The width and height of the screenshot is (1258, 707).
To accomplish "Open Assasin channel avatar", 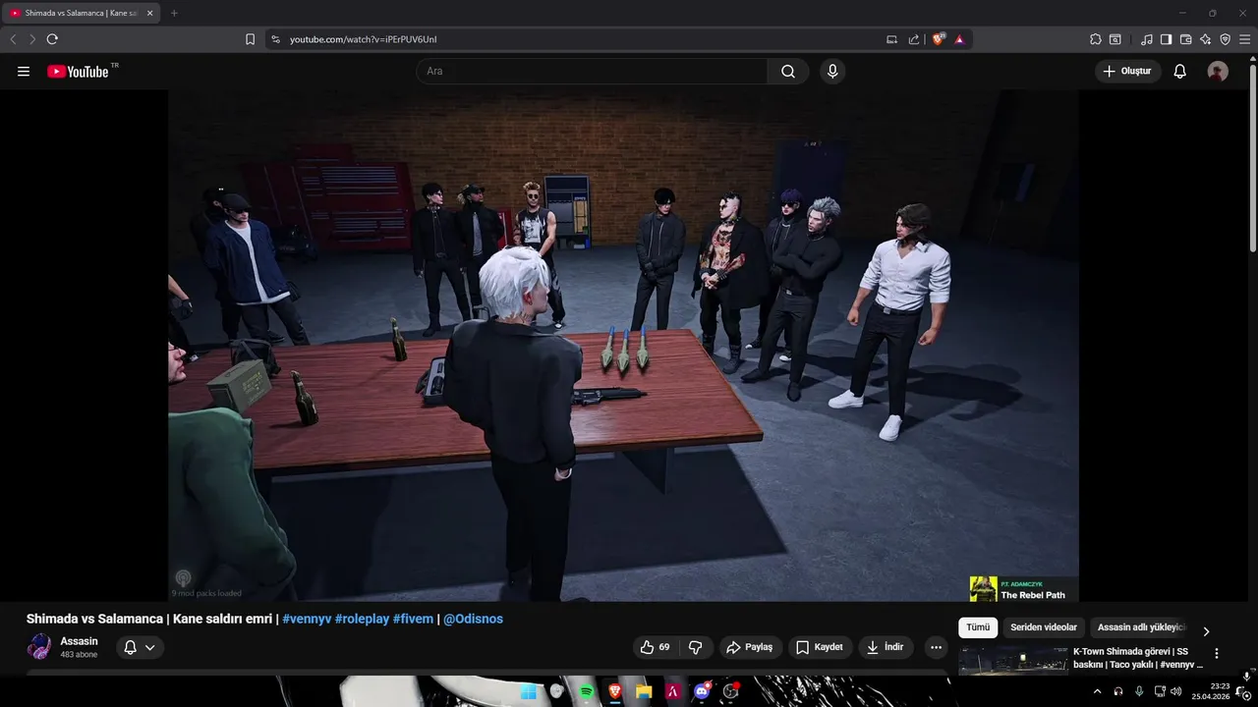I will pyautogui.click(x=39, y=647).
